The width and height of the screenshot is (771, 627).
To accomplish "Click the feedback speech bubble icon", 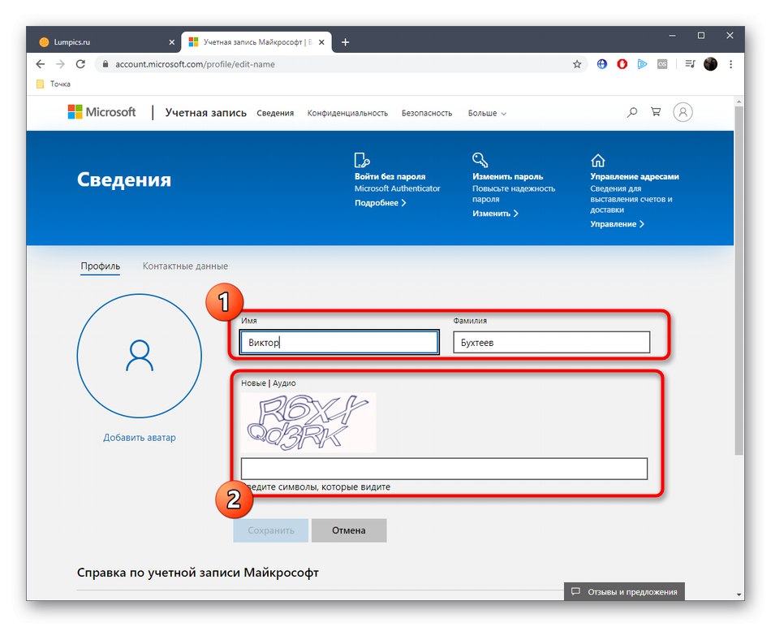I will pyautogui.click(x=575, y=591).
